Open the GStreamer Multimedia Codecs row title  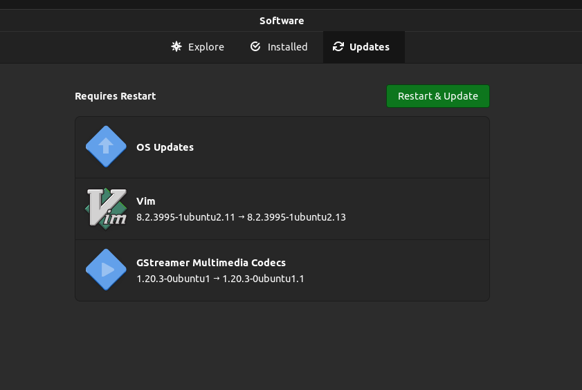pyautogui.click(x=211, y=263)
